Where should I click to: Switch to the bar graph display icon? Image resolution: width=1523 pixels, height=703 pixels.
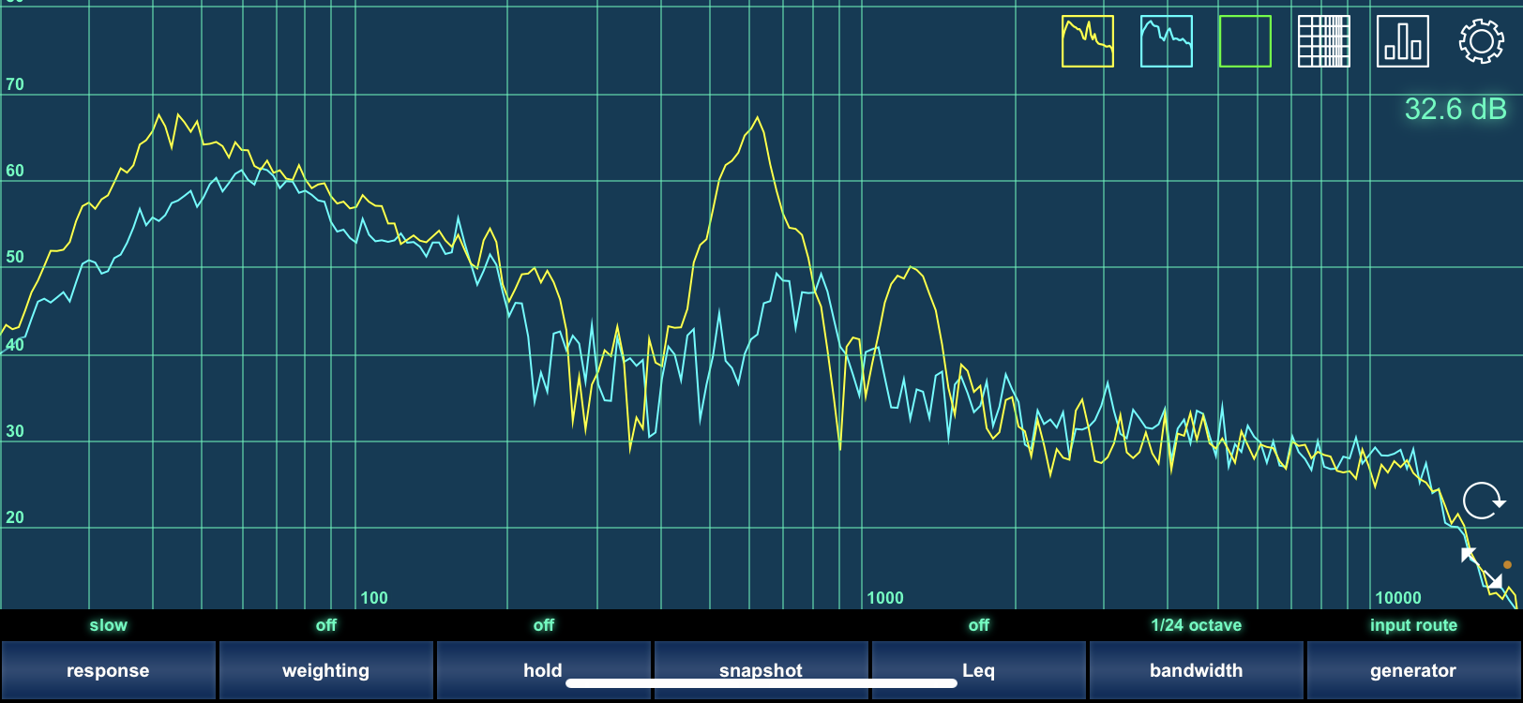click(1402, 41)
